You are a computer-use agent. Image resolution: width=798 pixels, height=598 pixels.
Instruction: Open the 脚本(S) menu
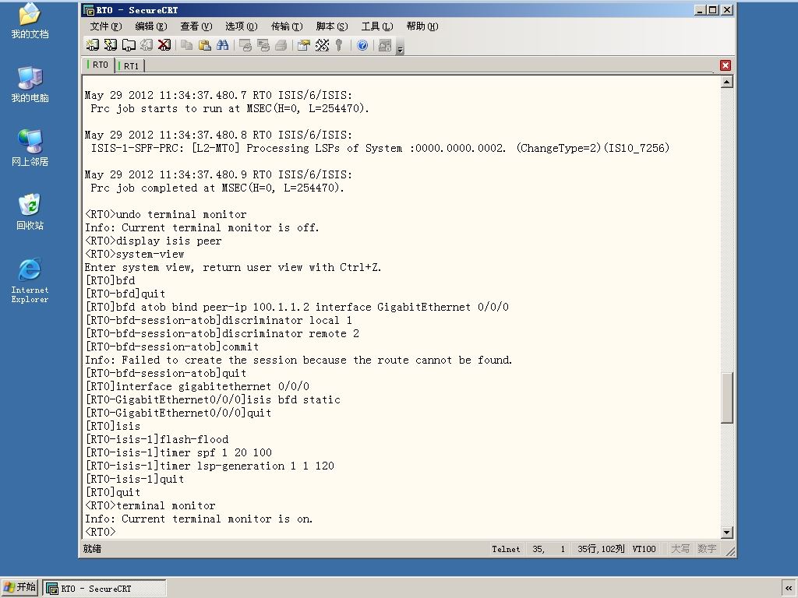click(332, 26)
